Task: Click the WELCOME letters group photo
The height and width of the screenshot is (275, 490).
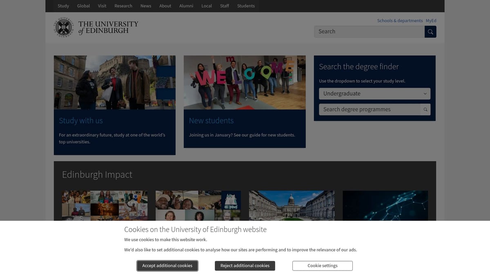Action: click(x=245, y=82)
